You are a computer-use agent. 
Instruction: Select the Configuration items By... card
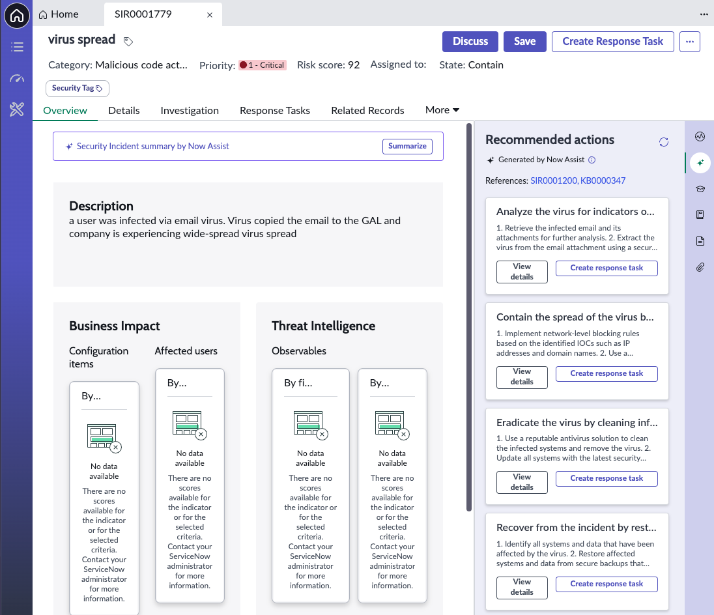pyautogui.click(x=104, y=498)
